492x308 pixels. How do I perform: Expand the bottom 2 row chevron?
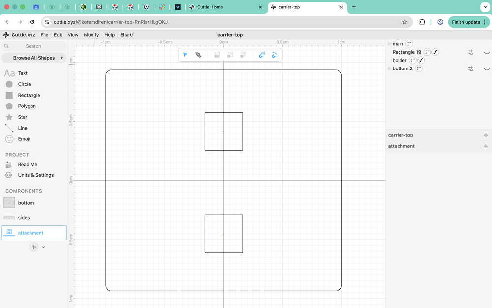point(487,69)
